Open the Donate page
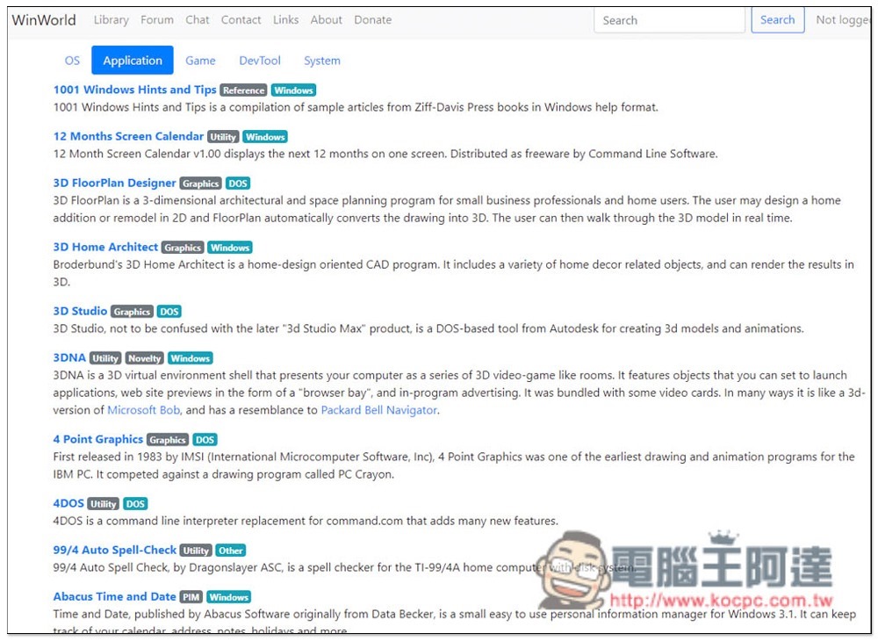878x641 pixels. pos(372,19)
